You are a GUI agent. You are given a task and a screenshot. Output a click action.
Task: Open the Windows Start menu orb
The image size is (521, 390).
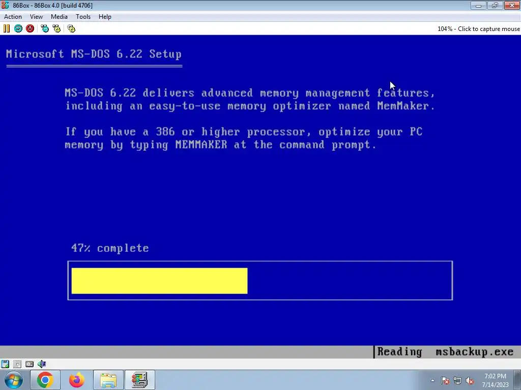point(14,380)
